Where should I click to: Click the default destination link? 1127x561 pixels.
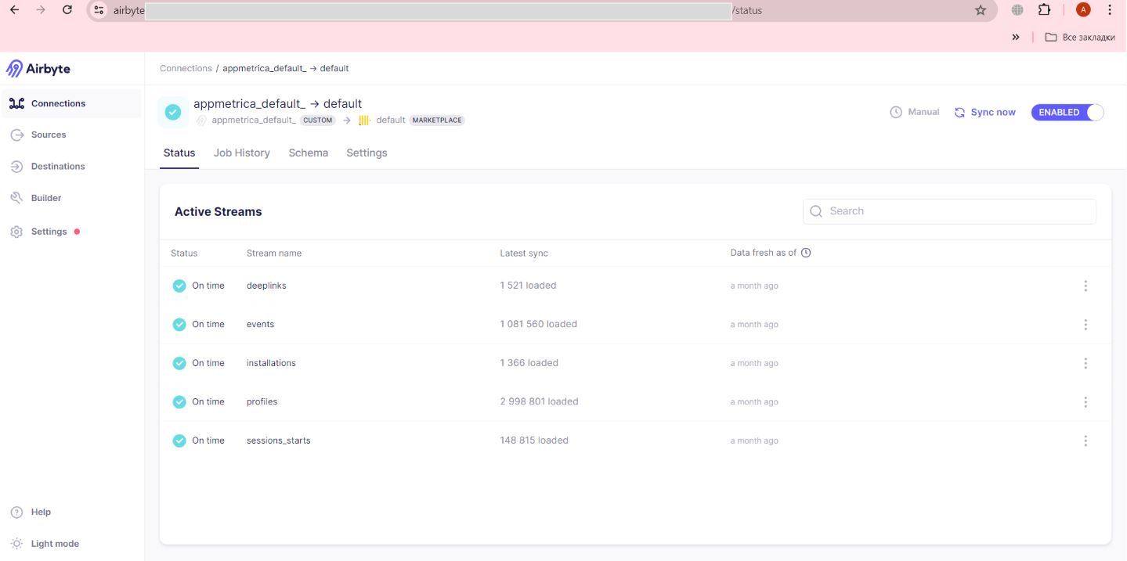click(391, 120)
